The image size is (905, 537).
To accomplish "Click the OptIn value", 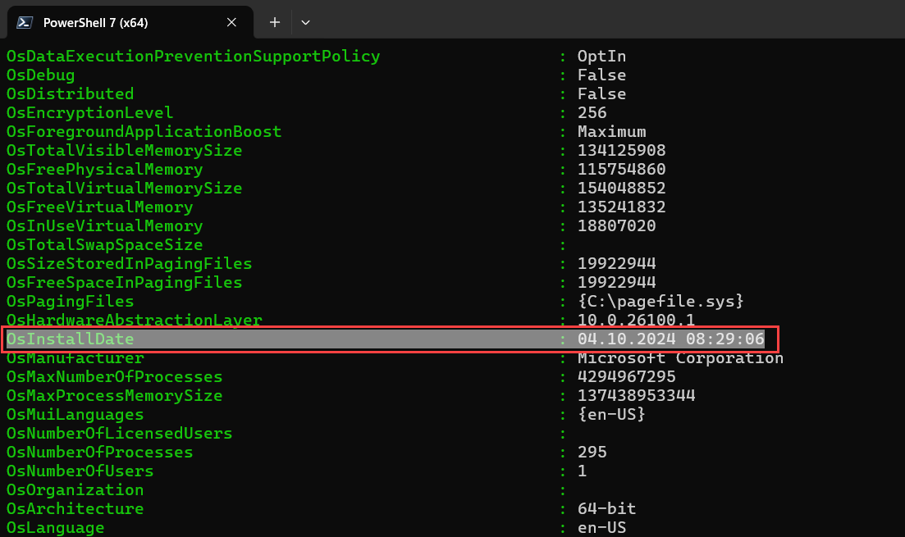I will point(602,57).
